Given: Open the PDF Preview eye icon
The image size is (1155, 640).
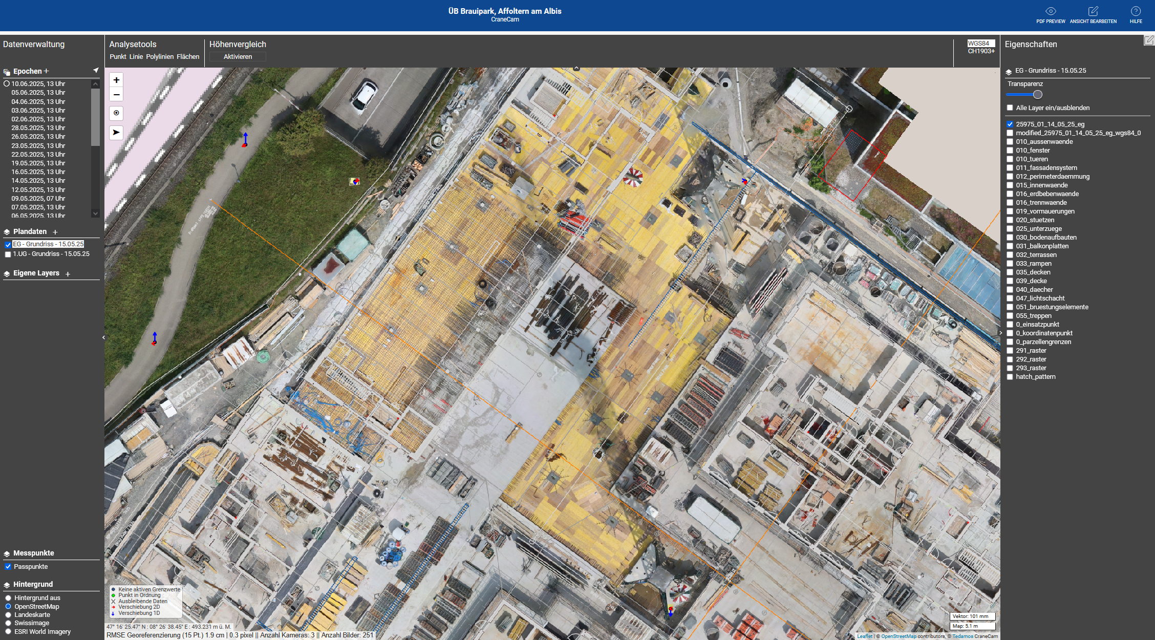Looking at the screenshot, I should [x=1051, y=11].
